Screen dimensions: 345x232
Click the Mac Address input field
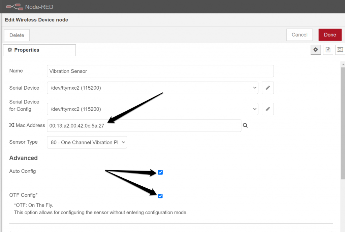point(144,126)
